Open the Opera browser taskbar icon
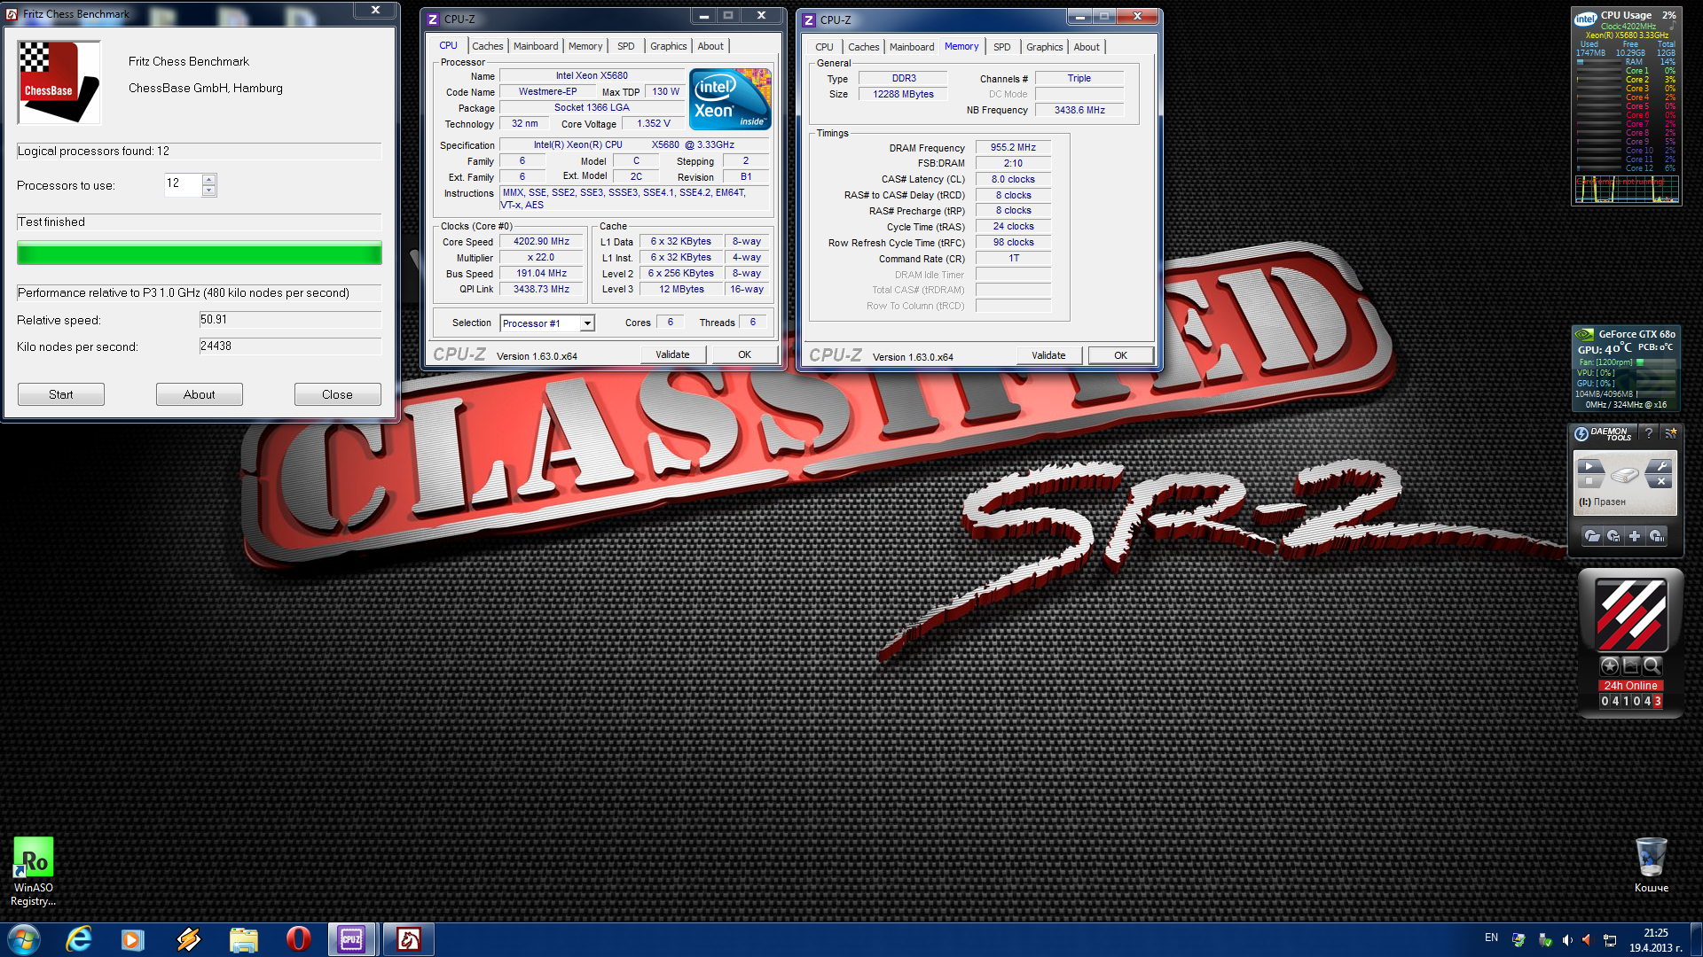1703x957 pixels. coord(298,938)
